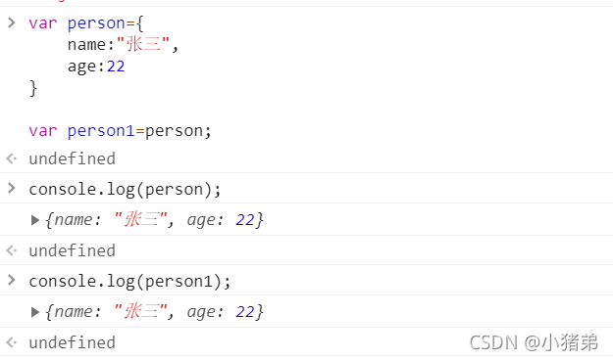Click the logged person object preview text

click(154, 219)
